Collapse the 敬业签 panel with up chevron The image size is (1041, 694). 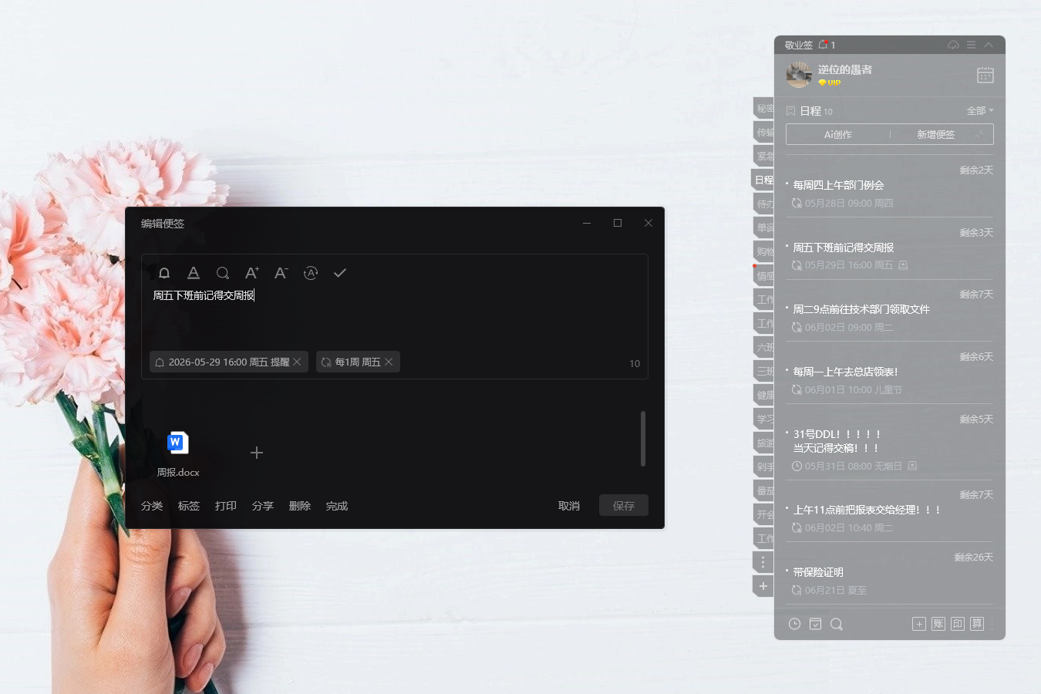coord(989,45)
